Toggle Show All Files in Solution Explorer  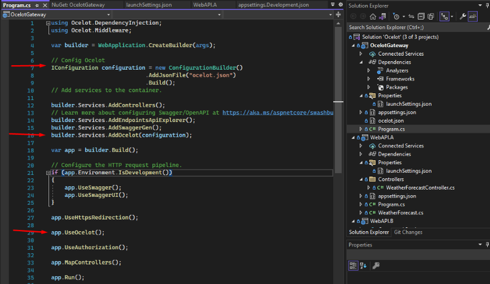point(431,17)
